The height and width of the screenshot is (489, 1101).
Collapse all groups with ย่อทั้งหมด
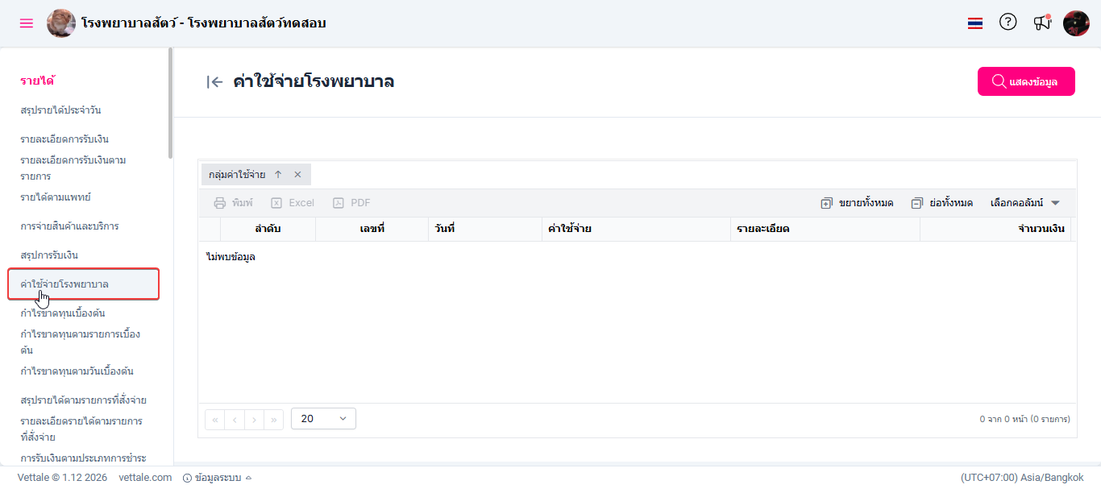pyautogui.click(x=942, y=203)
